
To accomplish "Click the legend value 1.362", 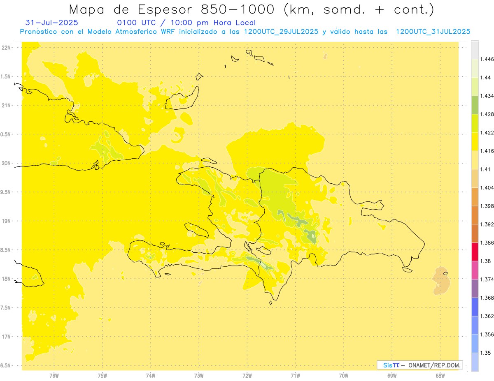I will [488, 316].
